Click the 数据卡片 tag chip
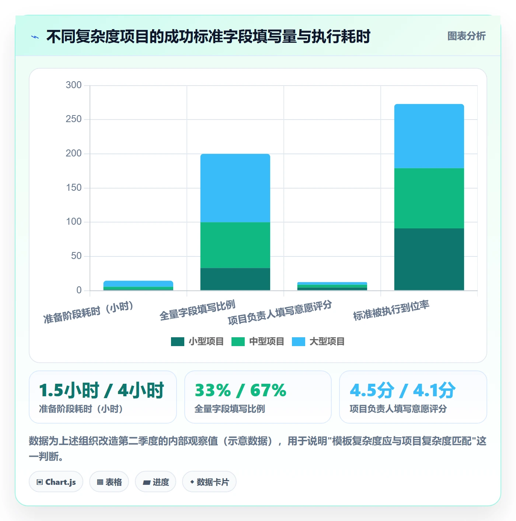Viewport: 516px width, 521px height. (209, 482)
